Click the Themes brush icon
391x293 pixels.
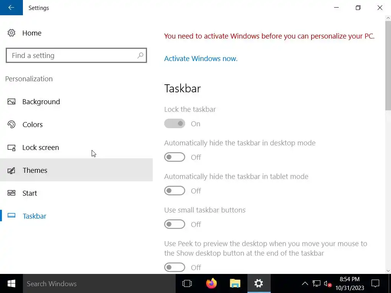(x=11, y=171)
